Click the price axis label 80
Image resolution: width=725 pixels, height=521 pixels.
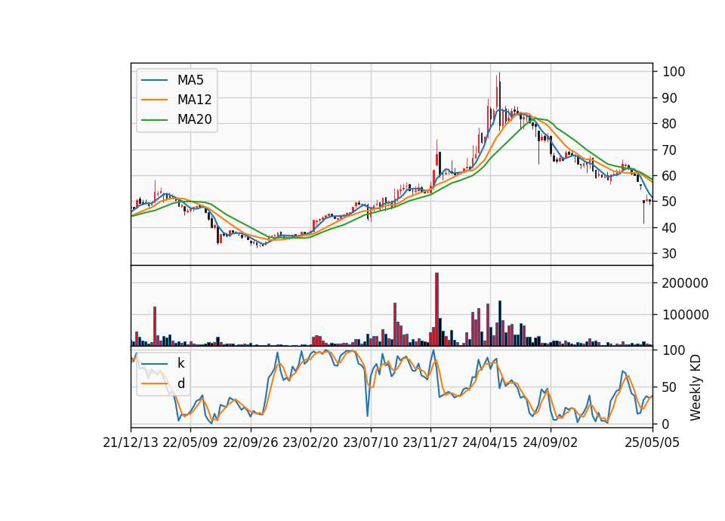[670, 124]
